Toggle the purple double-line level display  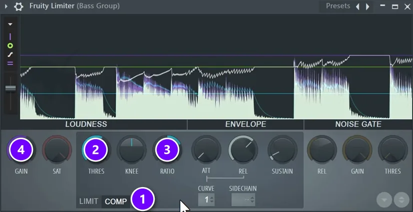(x=11, y=63)
